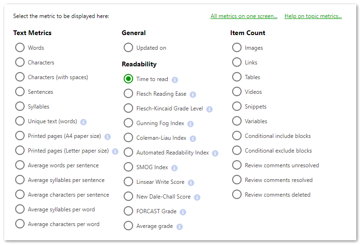Click info icon beside Printed pages (Letter paper size)
361x245 pixels.
click(x=115, y=151)
